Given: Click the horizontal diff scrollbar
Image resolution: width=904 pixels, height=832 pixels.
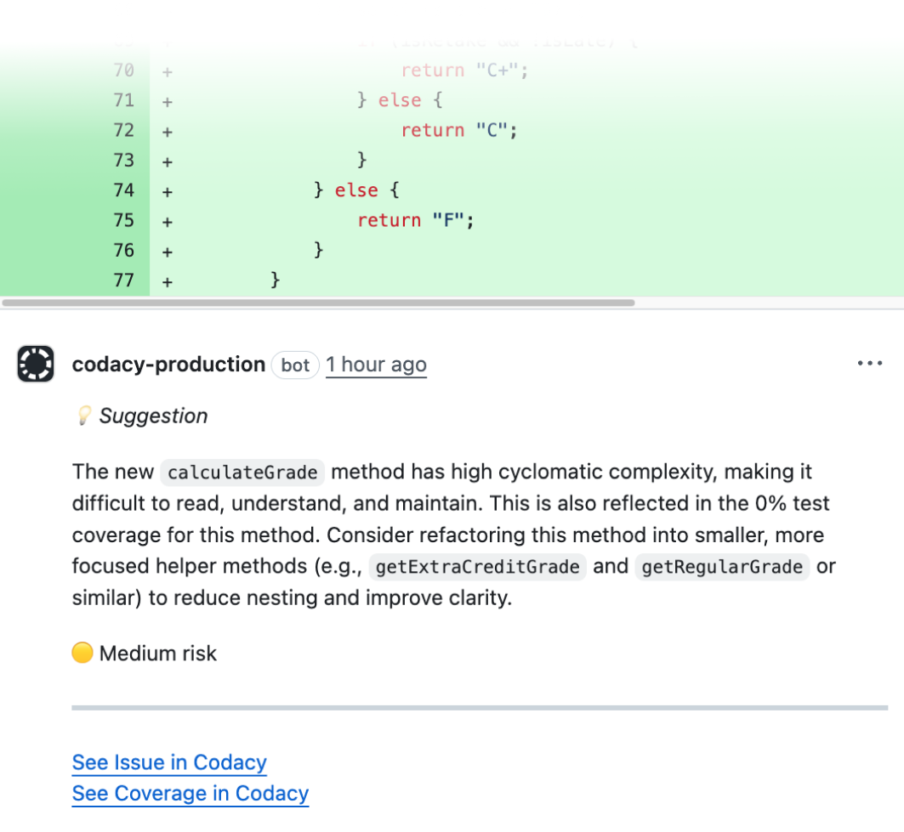Looking at the screenshot, I should [319, 302].
